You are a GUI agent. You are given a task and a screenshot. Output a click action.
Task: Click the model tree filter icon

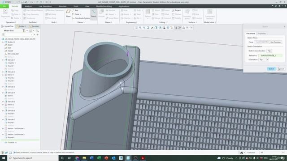[x=3, y=35]
